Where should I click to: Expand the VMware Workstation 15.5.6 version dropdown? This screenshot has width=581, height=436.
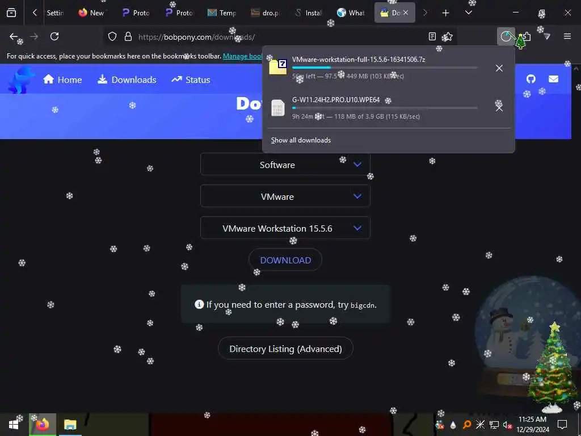tap(285, 228)
